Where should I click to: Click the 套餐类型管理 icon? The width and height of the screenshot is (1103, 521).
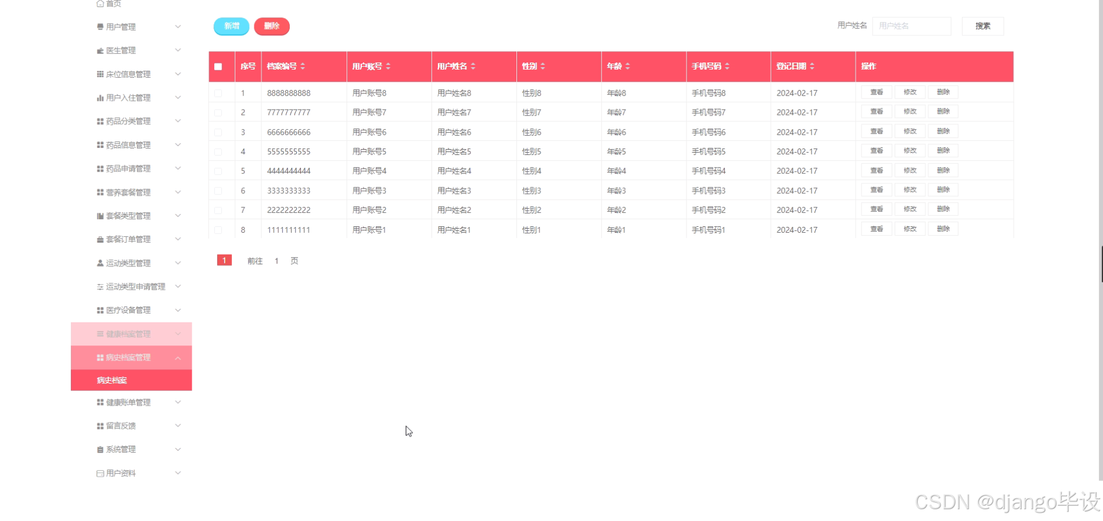[x=100, y=216]
